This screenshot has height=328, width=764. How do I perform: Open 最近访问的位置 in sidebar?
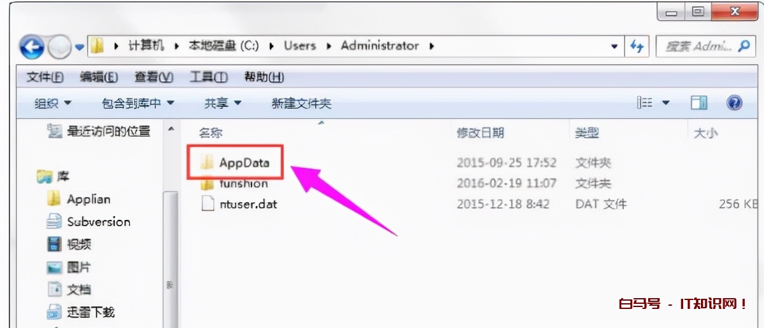[108, 132]
